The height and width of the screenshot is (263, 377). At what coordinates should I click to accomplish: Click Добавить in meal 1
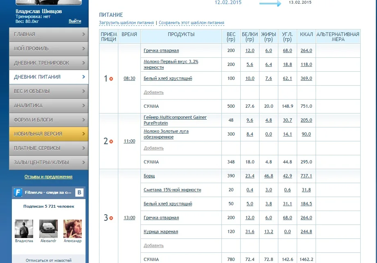[154, 92]
